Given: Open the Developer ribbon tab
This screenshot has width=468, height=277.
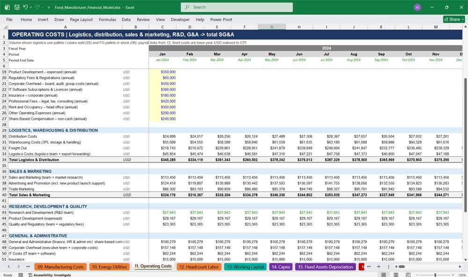Looking at the screenshot, I should click(x=180, y=19).
